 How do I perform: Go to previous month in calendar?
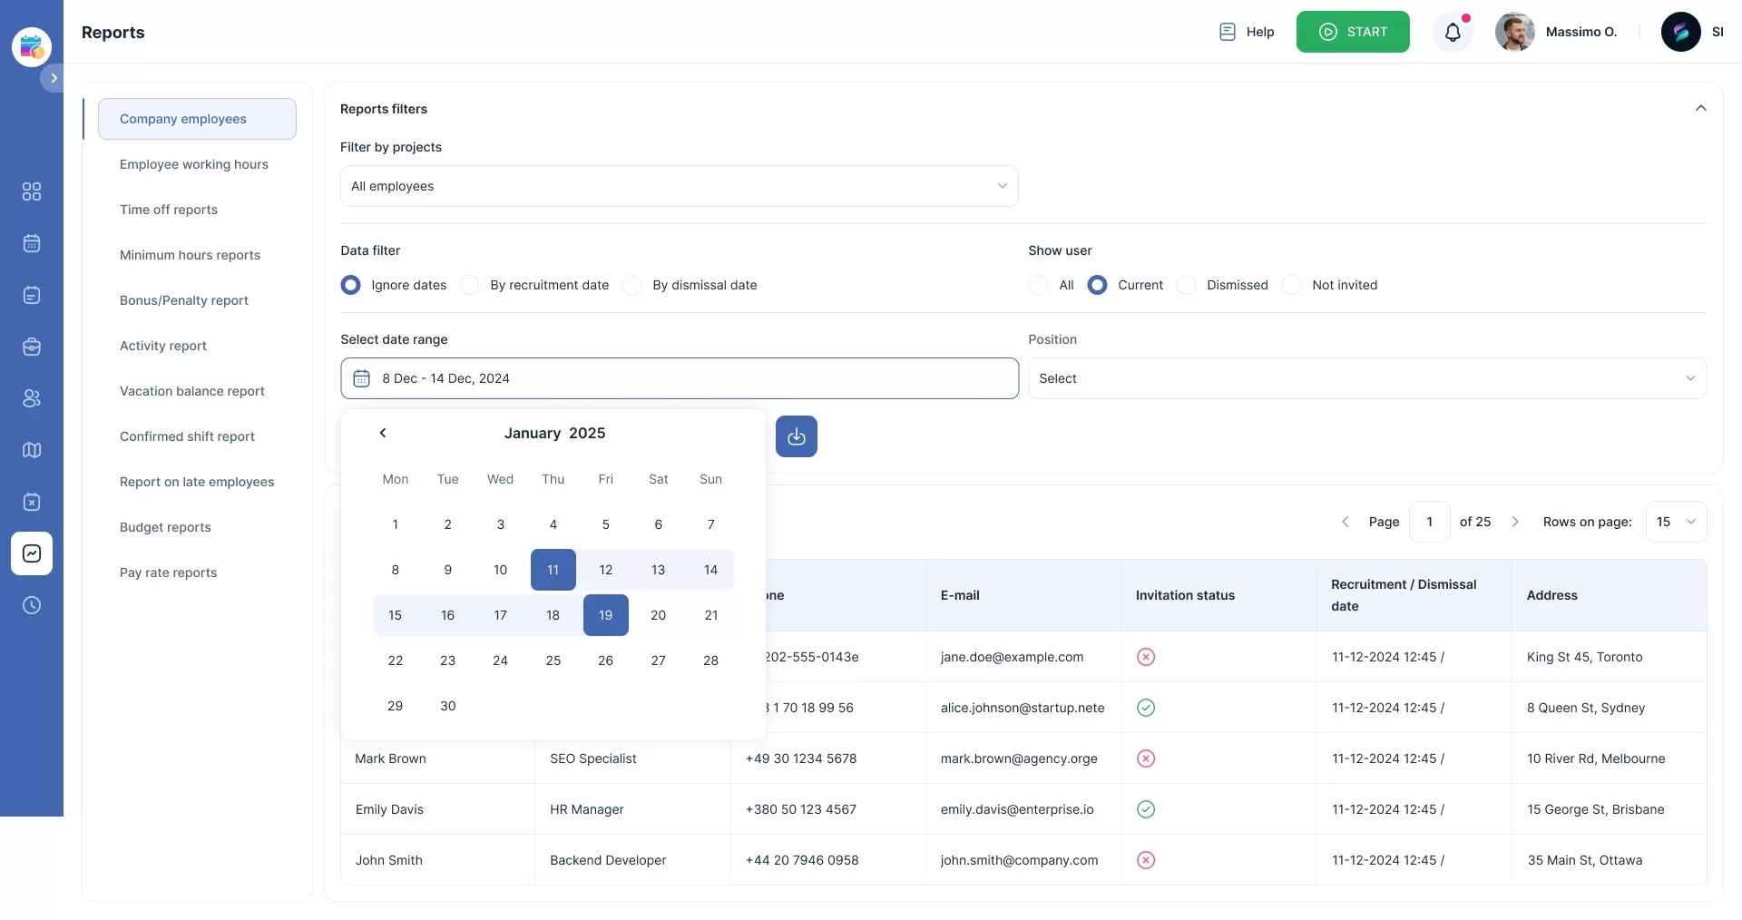(x=383, y=433)
